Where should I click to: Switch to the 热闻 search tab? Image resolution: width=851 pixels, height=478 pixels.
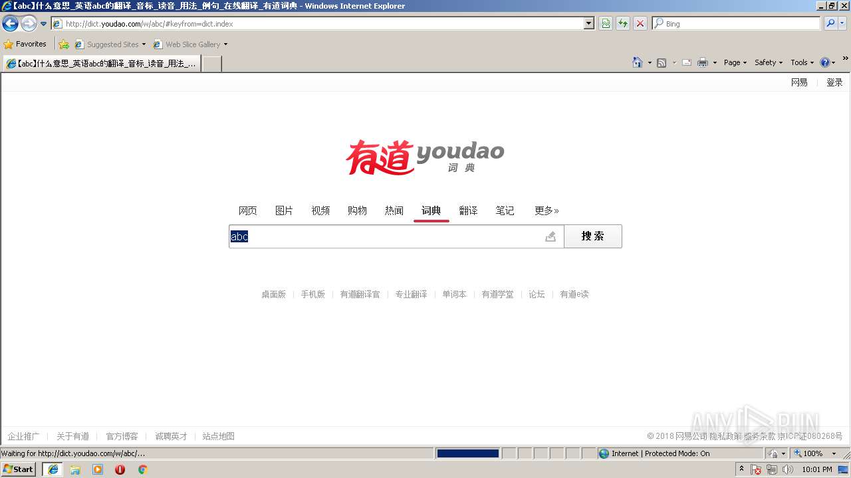(x=394, y=210)
